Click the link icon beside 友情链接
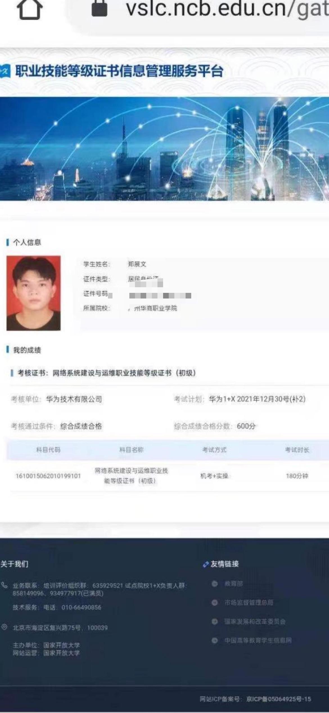The image size is (329, 713). click(x=206, y=565)
